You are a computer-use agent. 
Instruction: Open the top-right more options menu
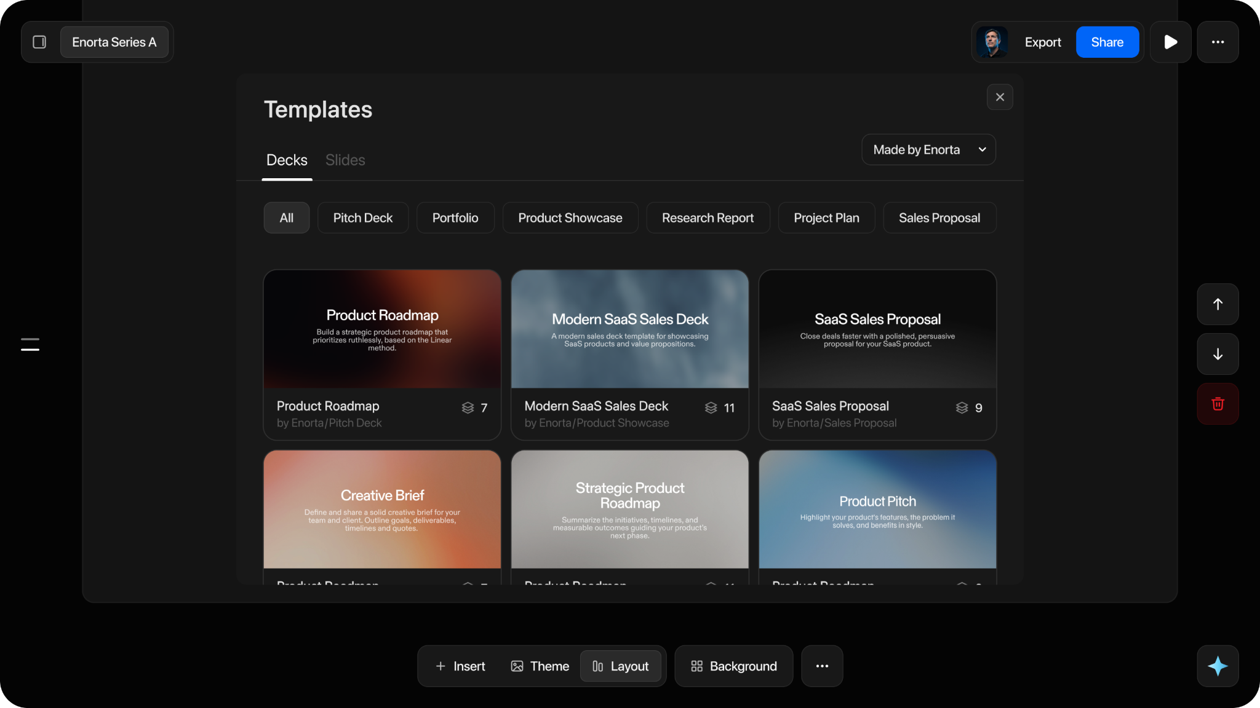click(1218, 42)
